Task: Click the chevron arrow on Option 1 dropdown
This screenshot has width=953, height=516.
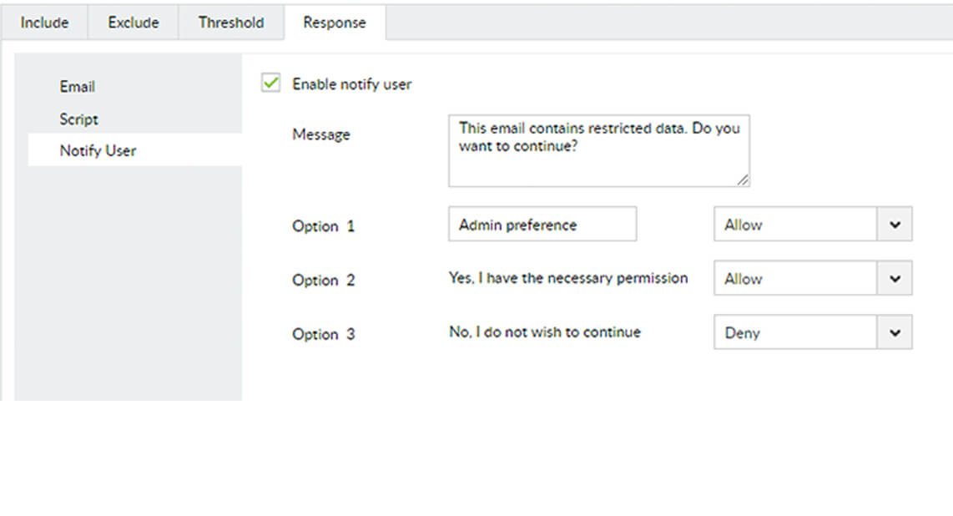Action: tap(895, 225)
